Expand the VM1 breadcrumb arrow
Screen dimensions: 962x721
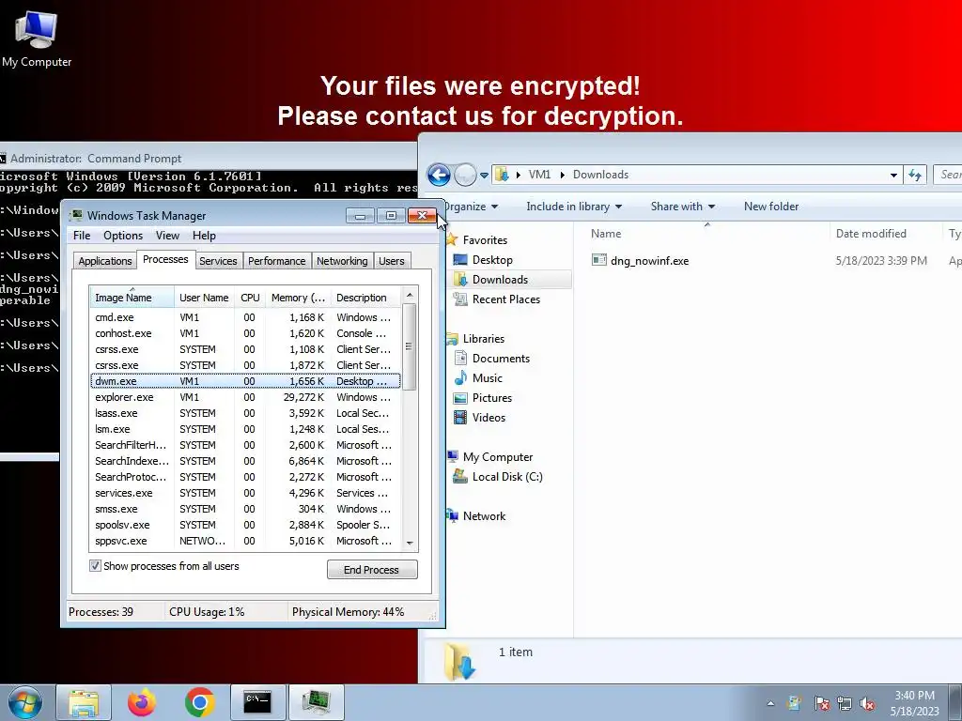click(562, 175)
